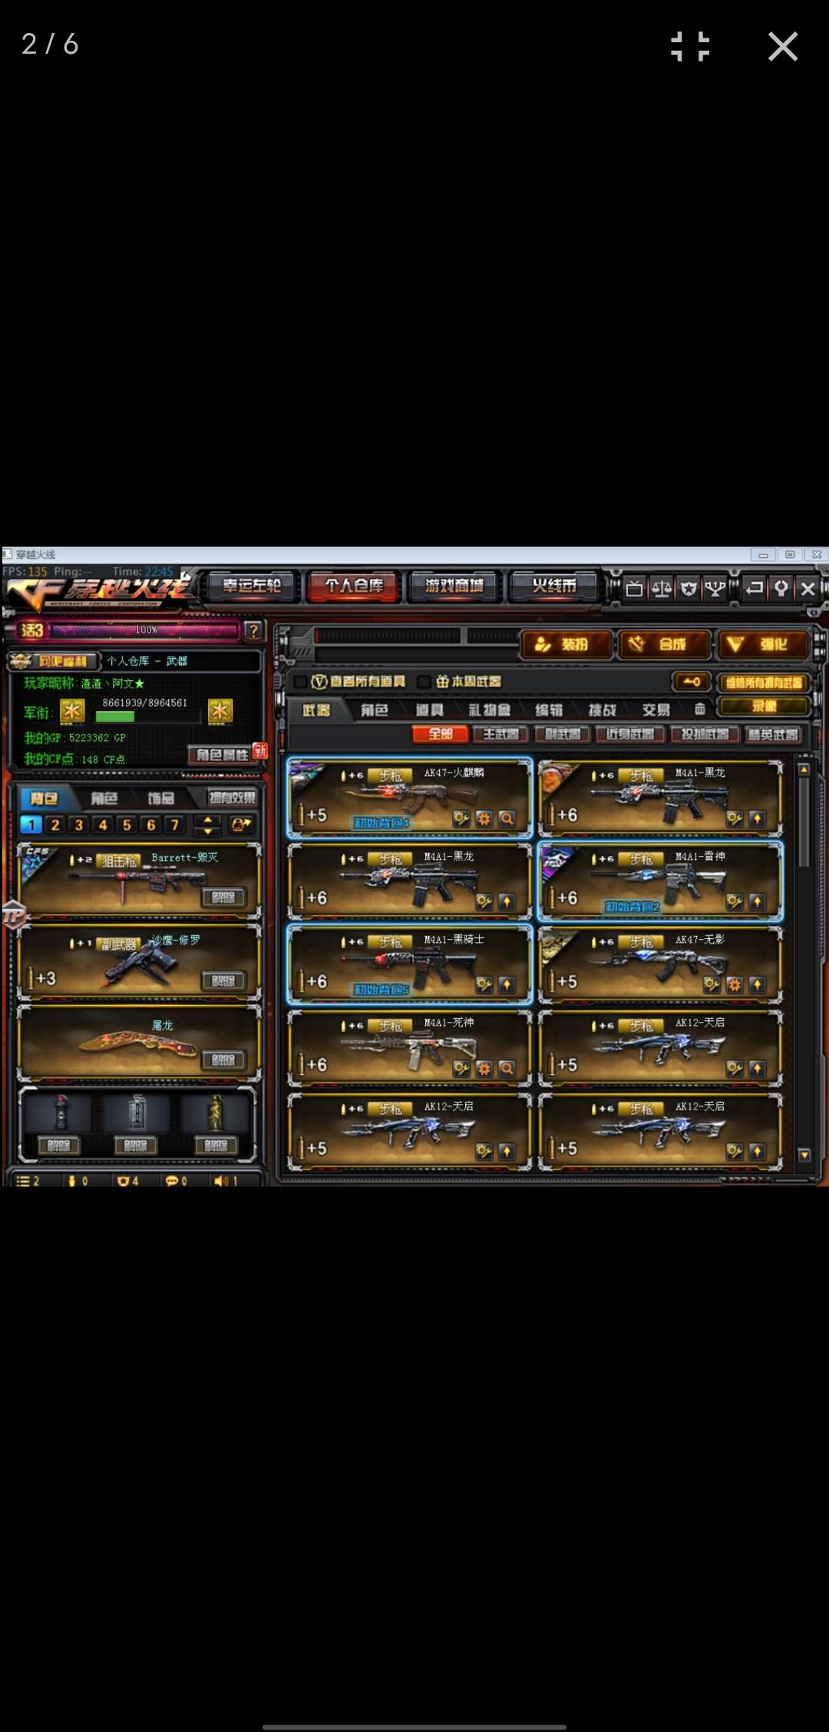Filter weapons by 主武器
This screenshot has width=829, height=1732.
[500, 735]
